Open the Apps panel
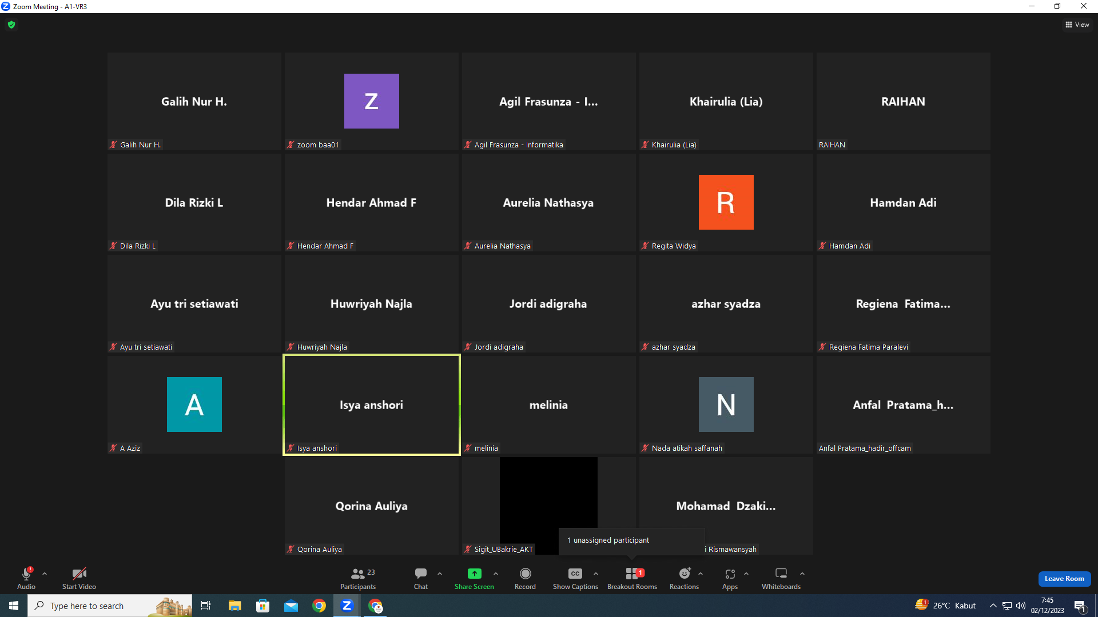1098x617 pixels. pos(730,578)
